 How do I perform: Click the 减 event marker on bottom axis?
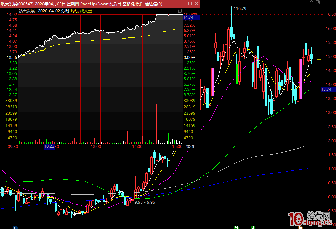(x=253, y=227)
